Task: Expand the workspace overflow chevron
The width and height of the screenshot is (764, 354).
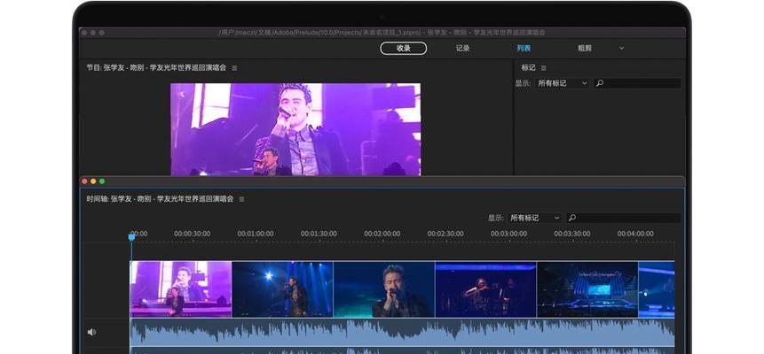Action: (621, 48)
